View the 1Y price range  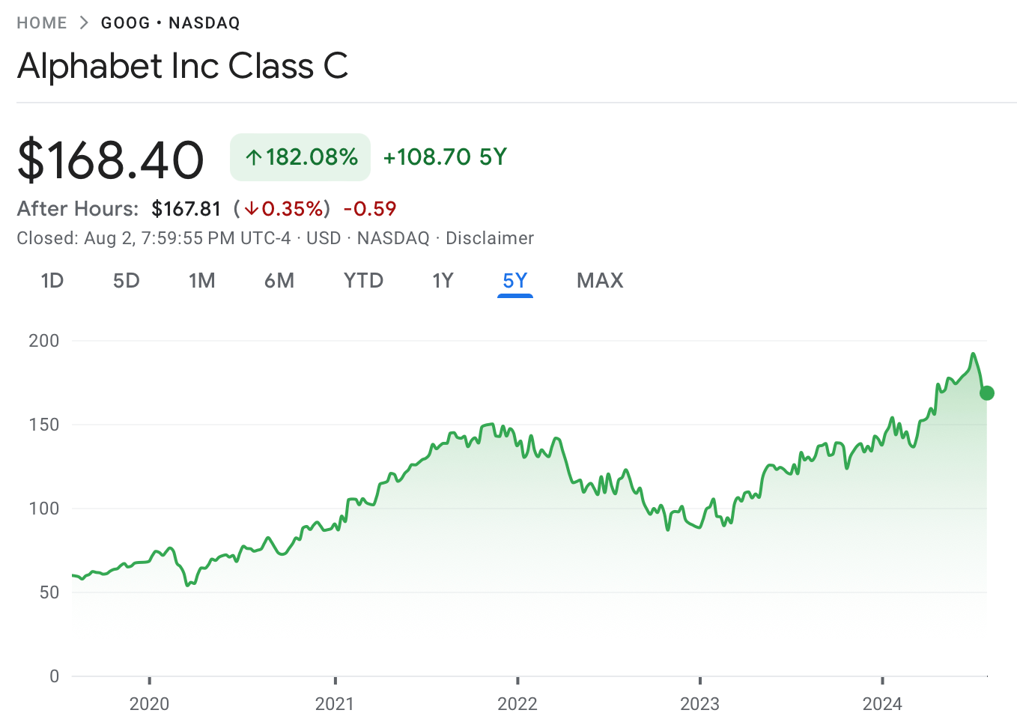(x=443, y=281)
